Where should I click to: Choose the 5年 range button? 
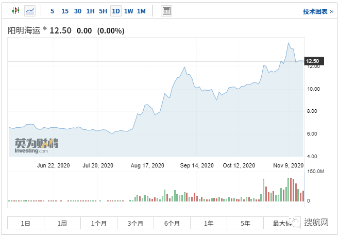pyautogui.click(x=245, y=223)
